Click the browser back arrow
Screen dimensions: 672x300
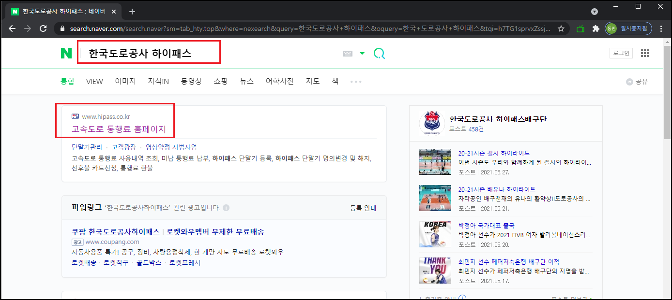pos(12,29)
